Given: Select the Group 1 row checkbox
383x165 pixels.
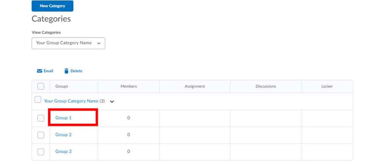Looking at the screenshot, I should coord(41,118).
